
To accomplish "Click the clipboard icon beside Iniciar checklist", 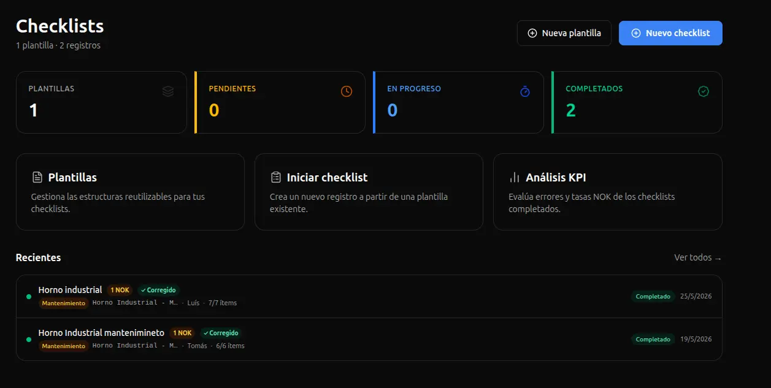I will click(x=276, y=177).
